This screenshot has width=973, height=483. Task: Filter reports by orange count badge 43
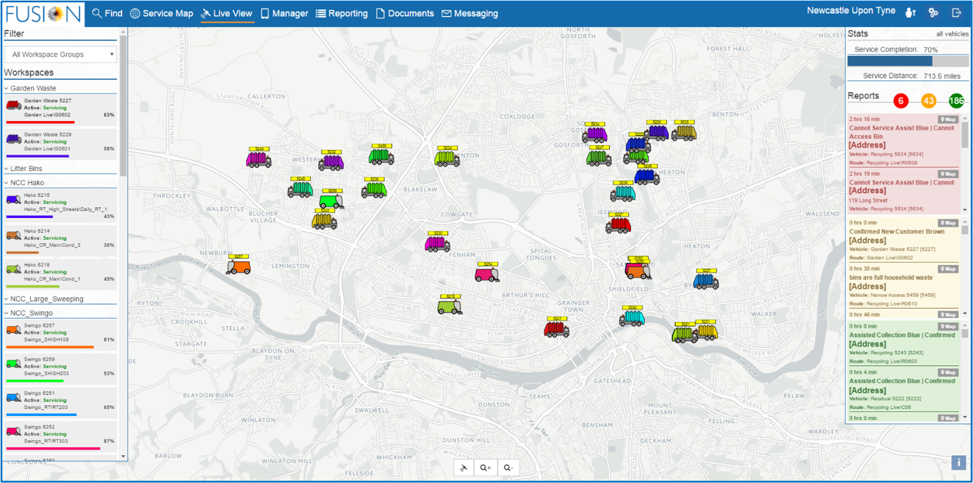coord(928,101)
